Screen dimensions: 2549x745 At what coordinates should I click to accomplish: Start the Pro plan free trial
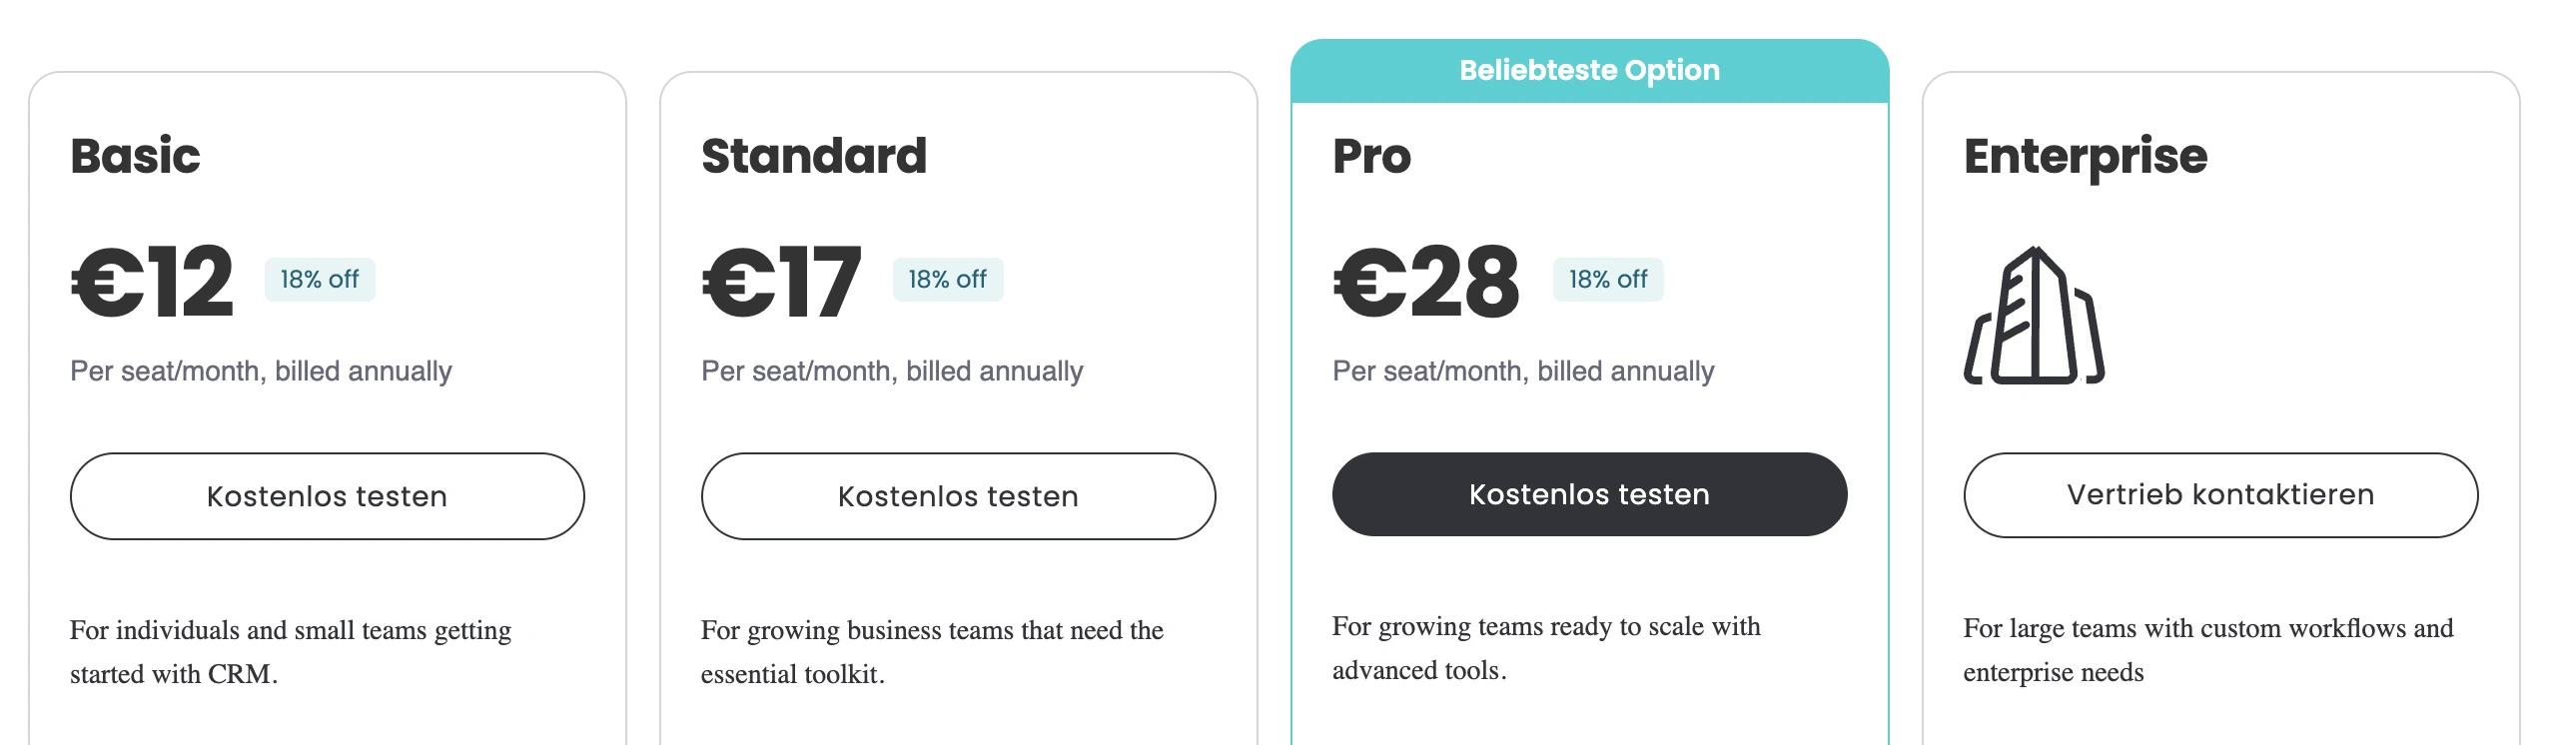pyautogui.click(x=1589, y=494)
